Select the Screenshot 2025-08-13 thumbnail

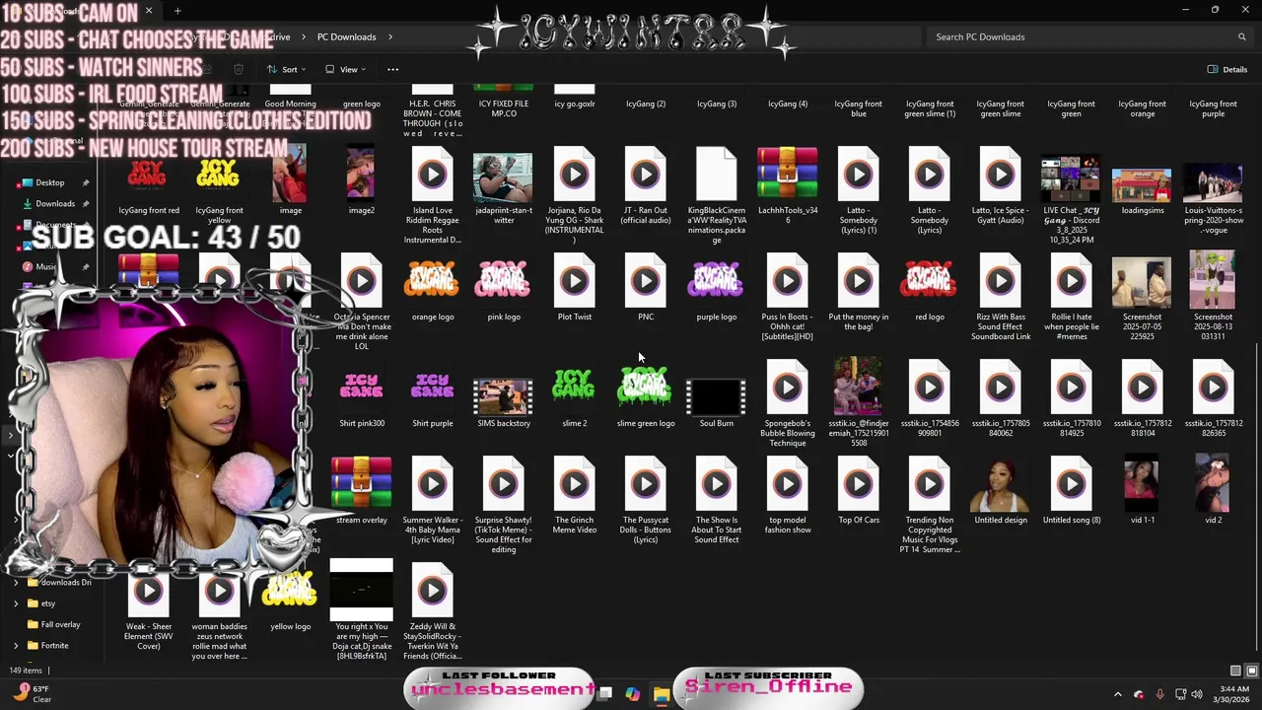click(1213, 280)
